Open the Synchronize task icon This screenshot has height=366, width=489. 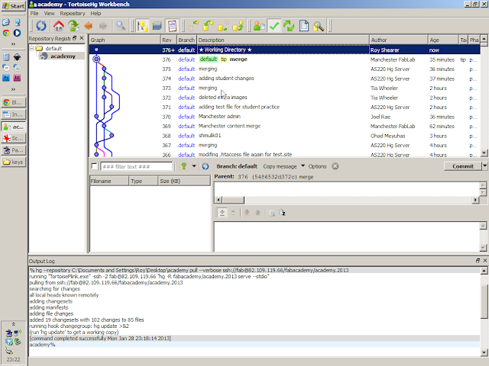pyautogui.click(x=289, y=26)
